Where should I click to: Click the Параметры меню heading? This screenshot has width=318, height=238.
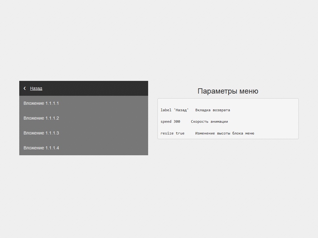(228, 91)
